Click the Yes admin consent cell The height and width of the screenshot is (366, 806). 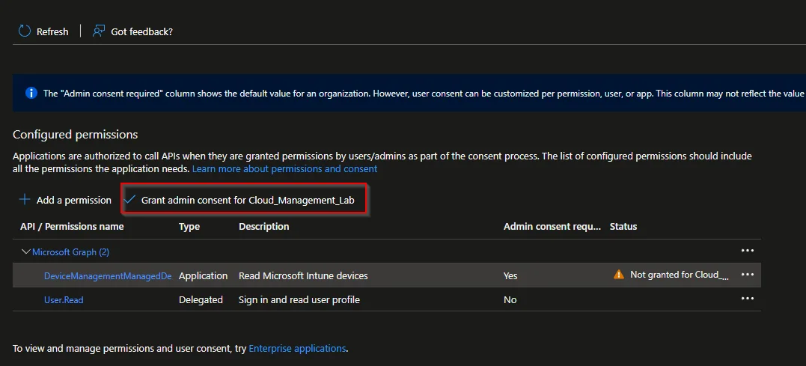tap(510, 275)
